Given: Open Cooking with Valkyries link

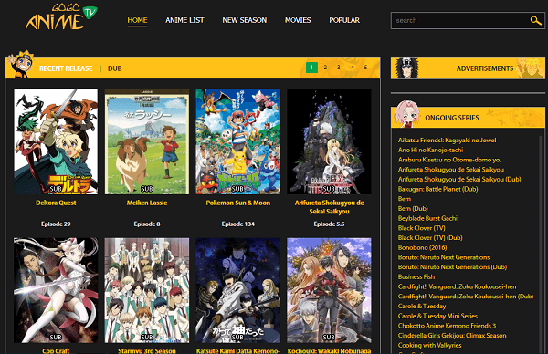Looking at the screenshot, I should click(430, 345).
